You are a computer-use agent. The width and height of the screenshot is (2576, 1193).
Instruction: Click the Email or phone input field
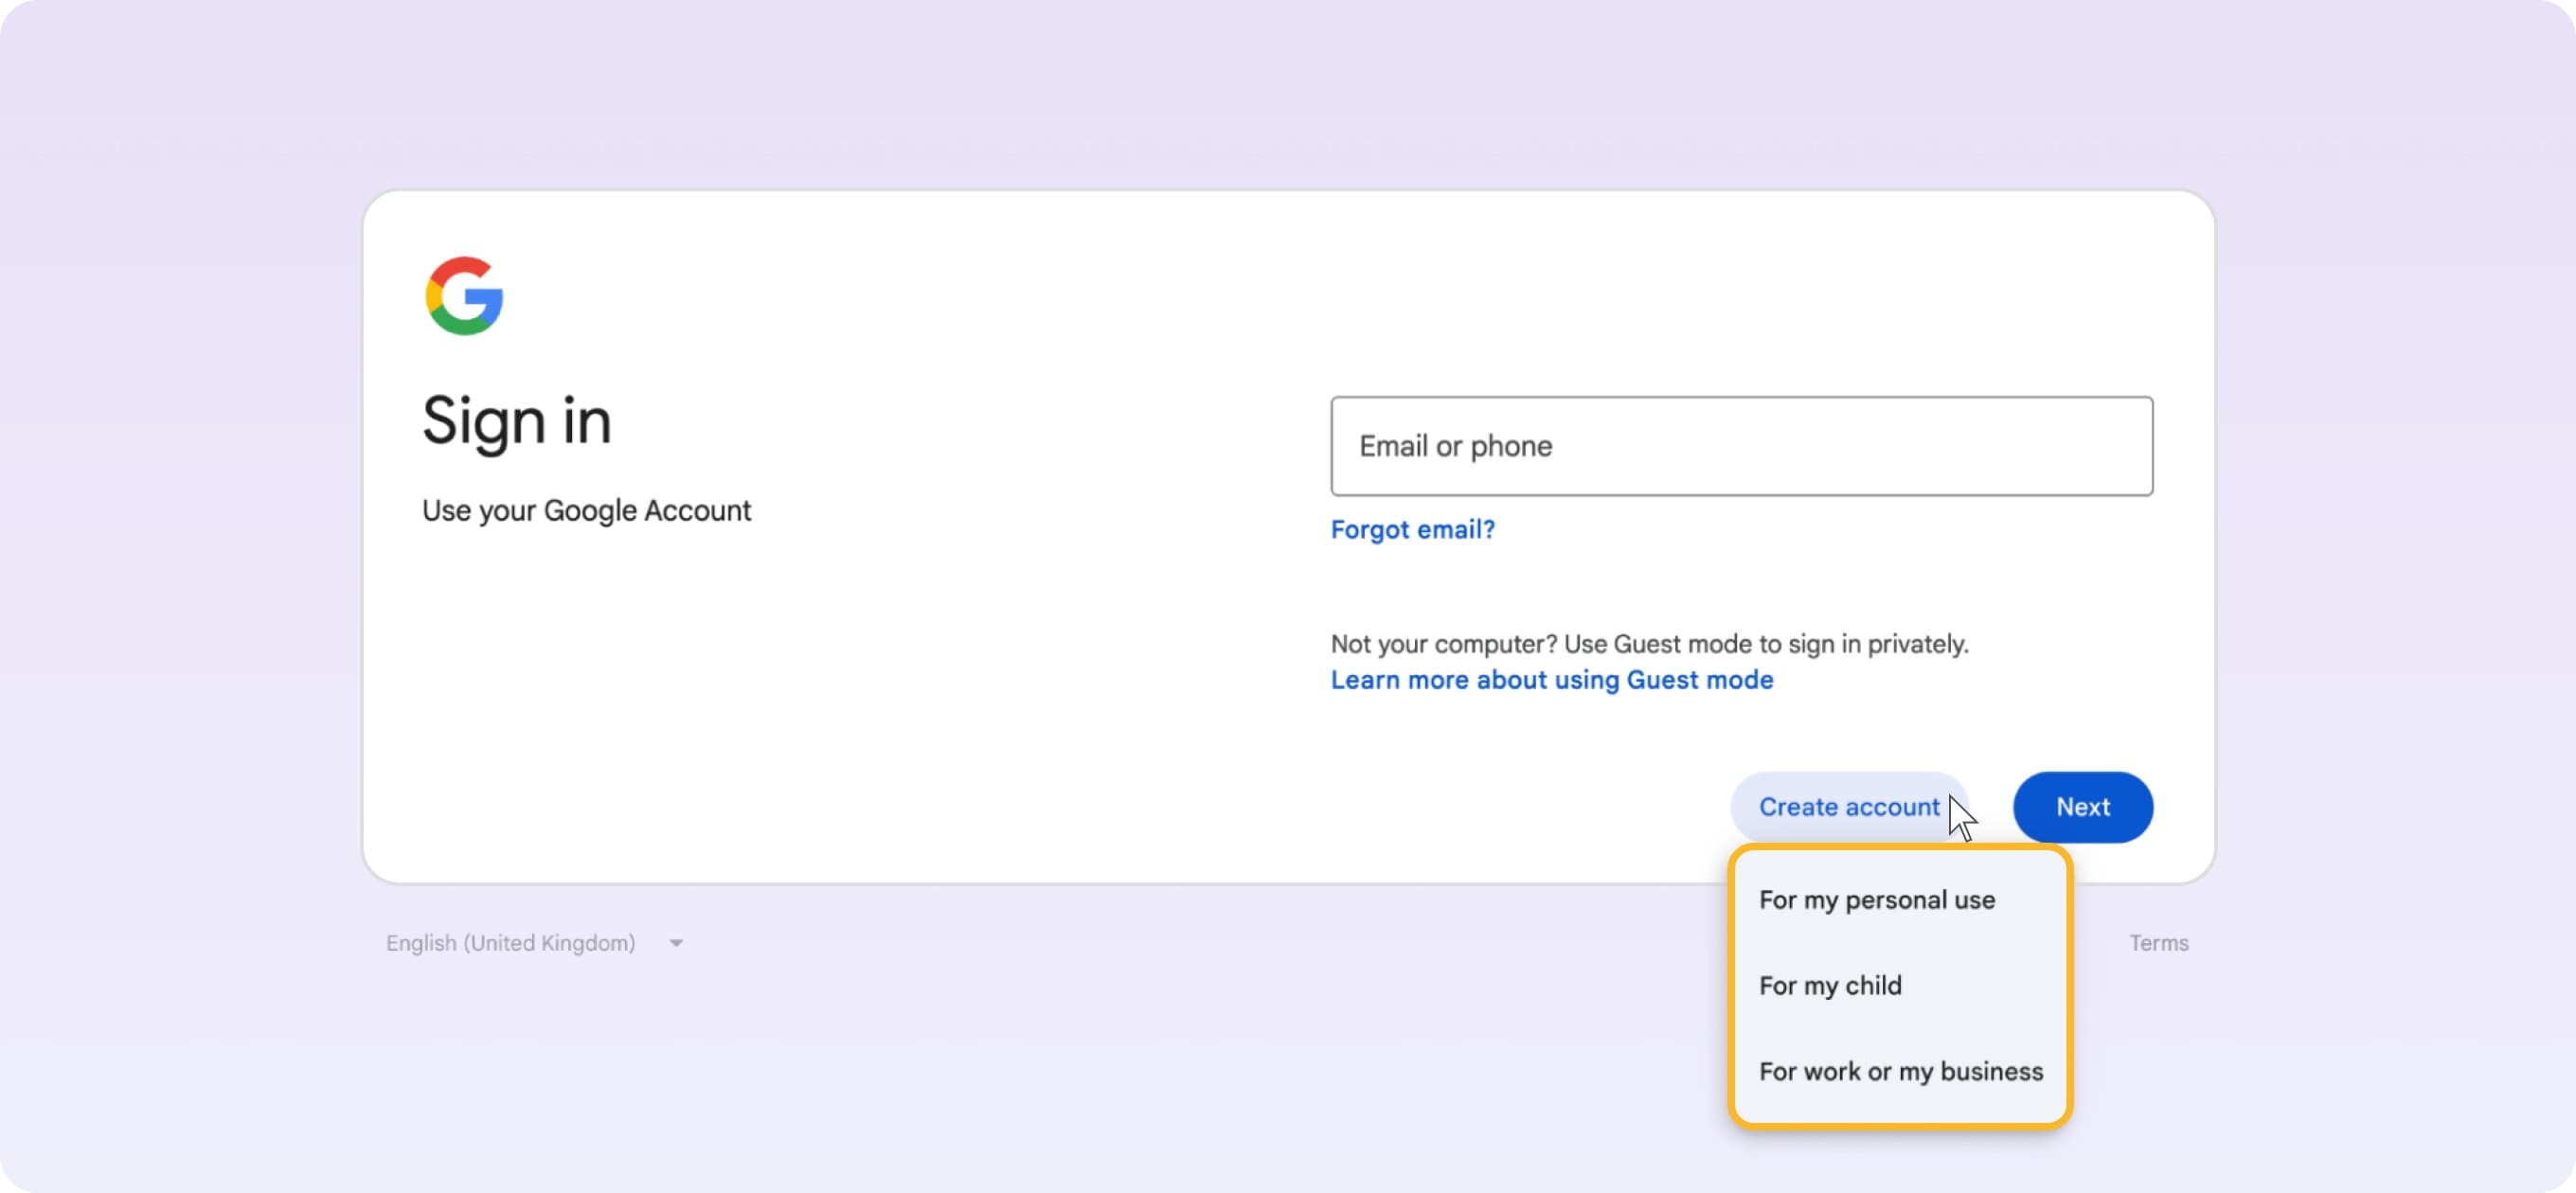(1741, 446)
